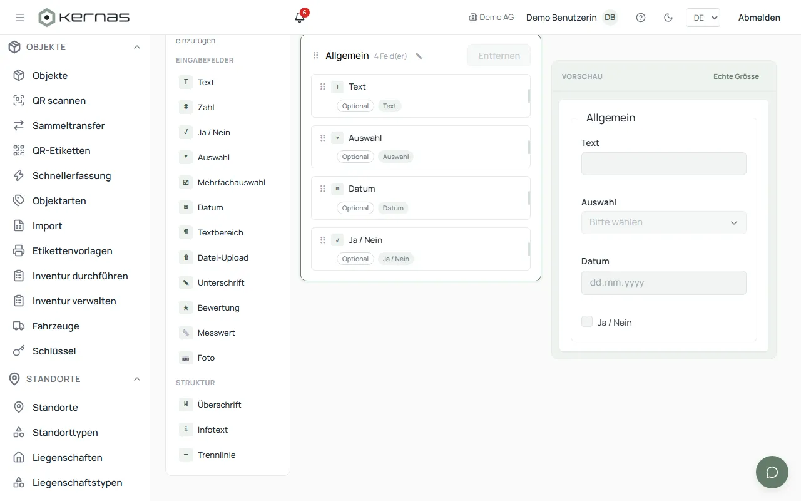Select the Datum field card in Allgemein
The height and width of the screenshot is (501, 801).
421,198
